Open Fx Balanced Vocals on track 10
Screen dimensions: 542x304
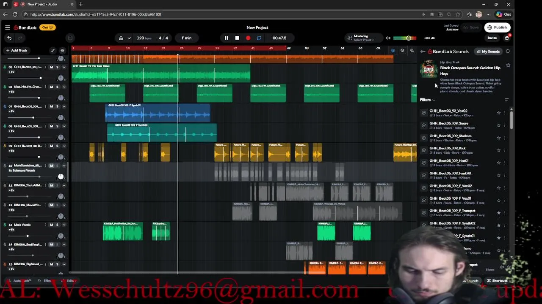(x=22, y=171)
